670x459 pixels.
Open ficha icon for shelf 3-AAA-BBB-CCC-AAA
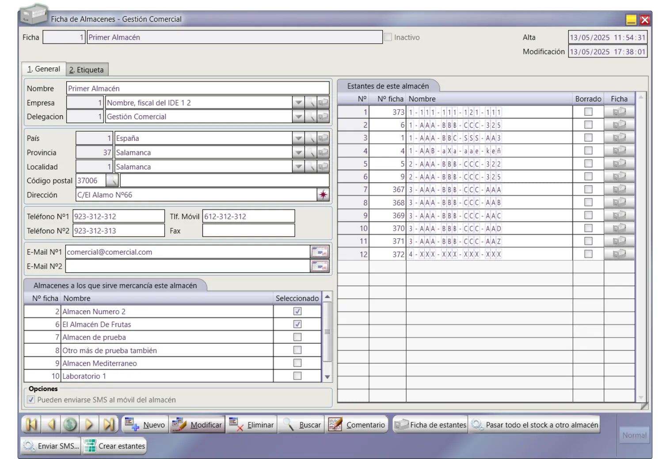tap(619, 189)
